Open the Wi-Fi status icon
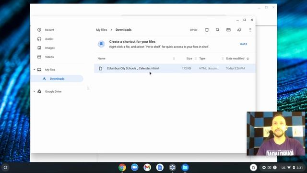 click(x=289, y=168)
